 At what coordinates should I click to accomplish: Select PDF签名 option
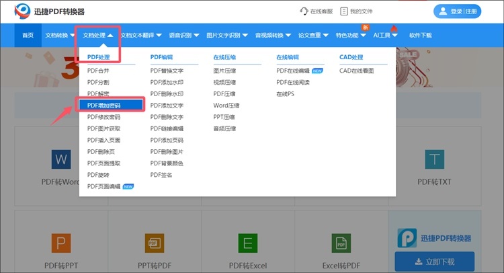tap(161, 175)
